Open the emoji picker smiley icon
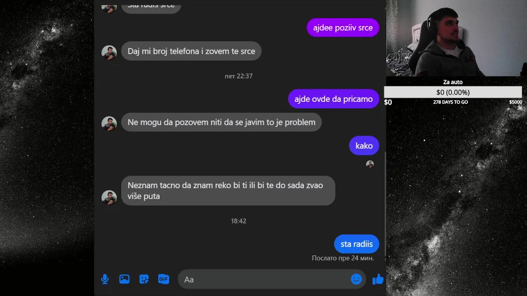Screen dimensions: 527x296 tap(356, 279)
